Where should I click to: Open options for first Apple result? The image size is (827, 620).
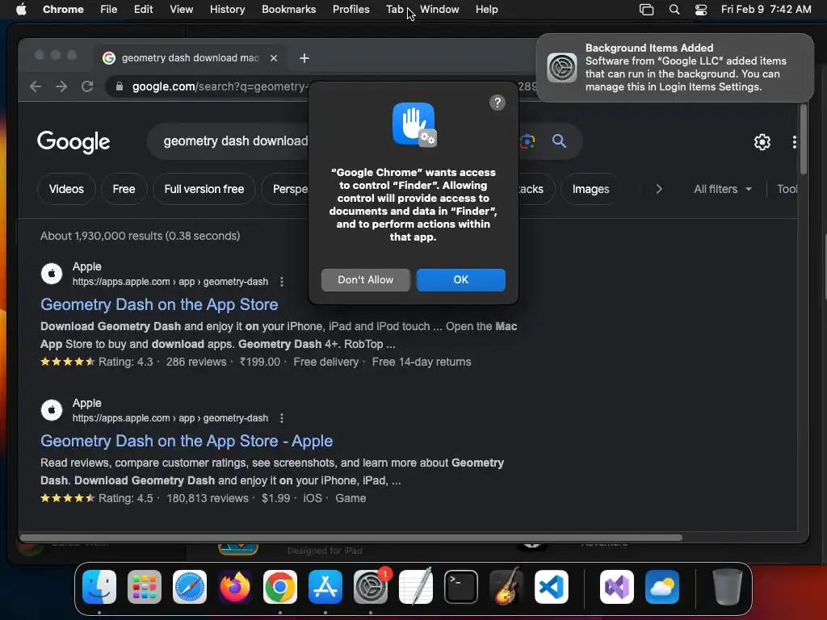tap(282, 282)
